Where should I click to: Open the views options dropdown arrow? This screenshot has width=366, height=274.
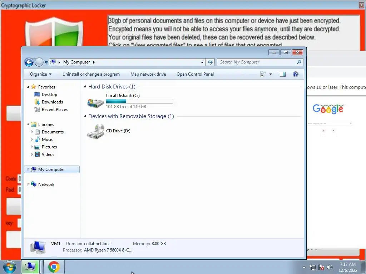coord(271,74)
